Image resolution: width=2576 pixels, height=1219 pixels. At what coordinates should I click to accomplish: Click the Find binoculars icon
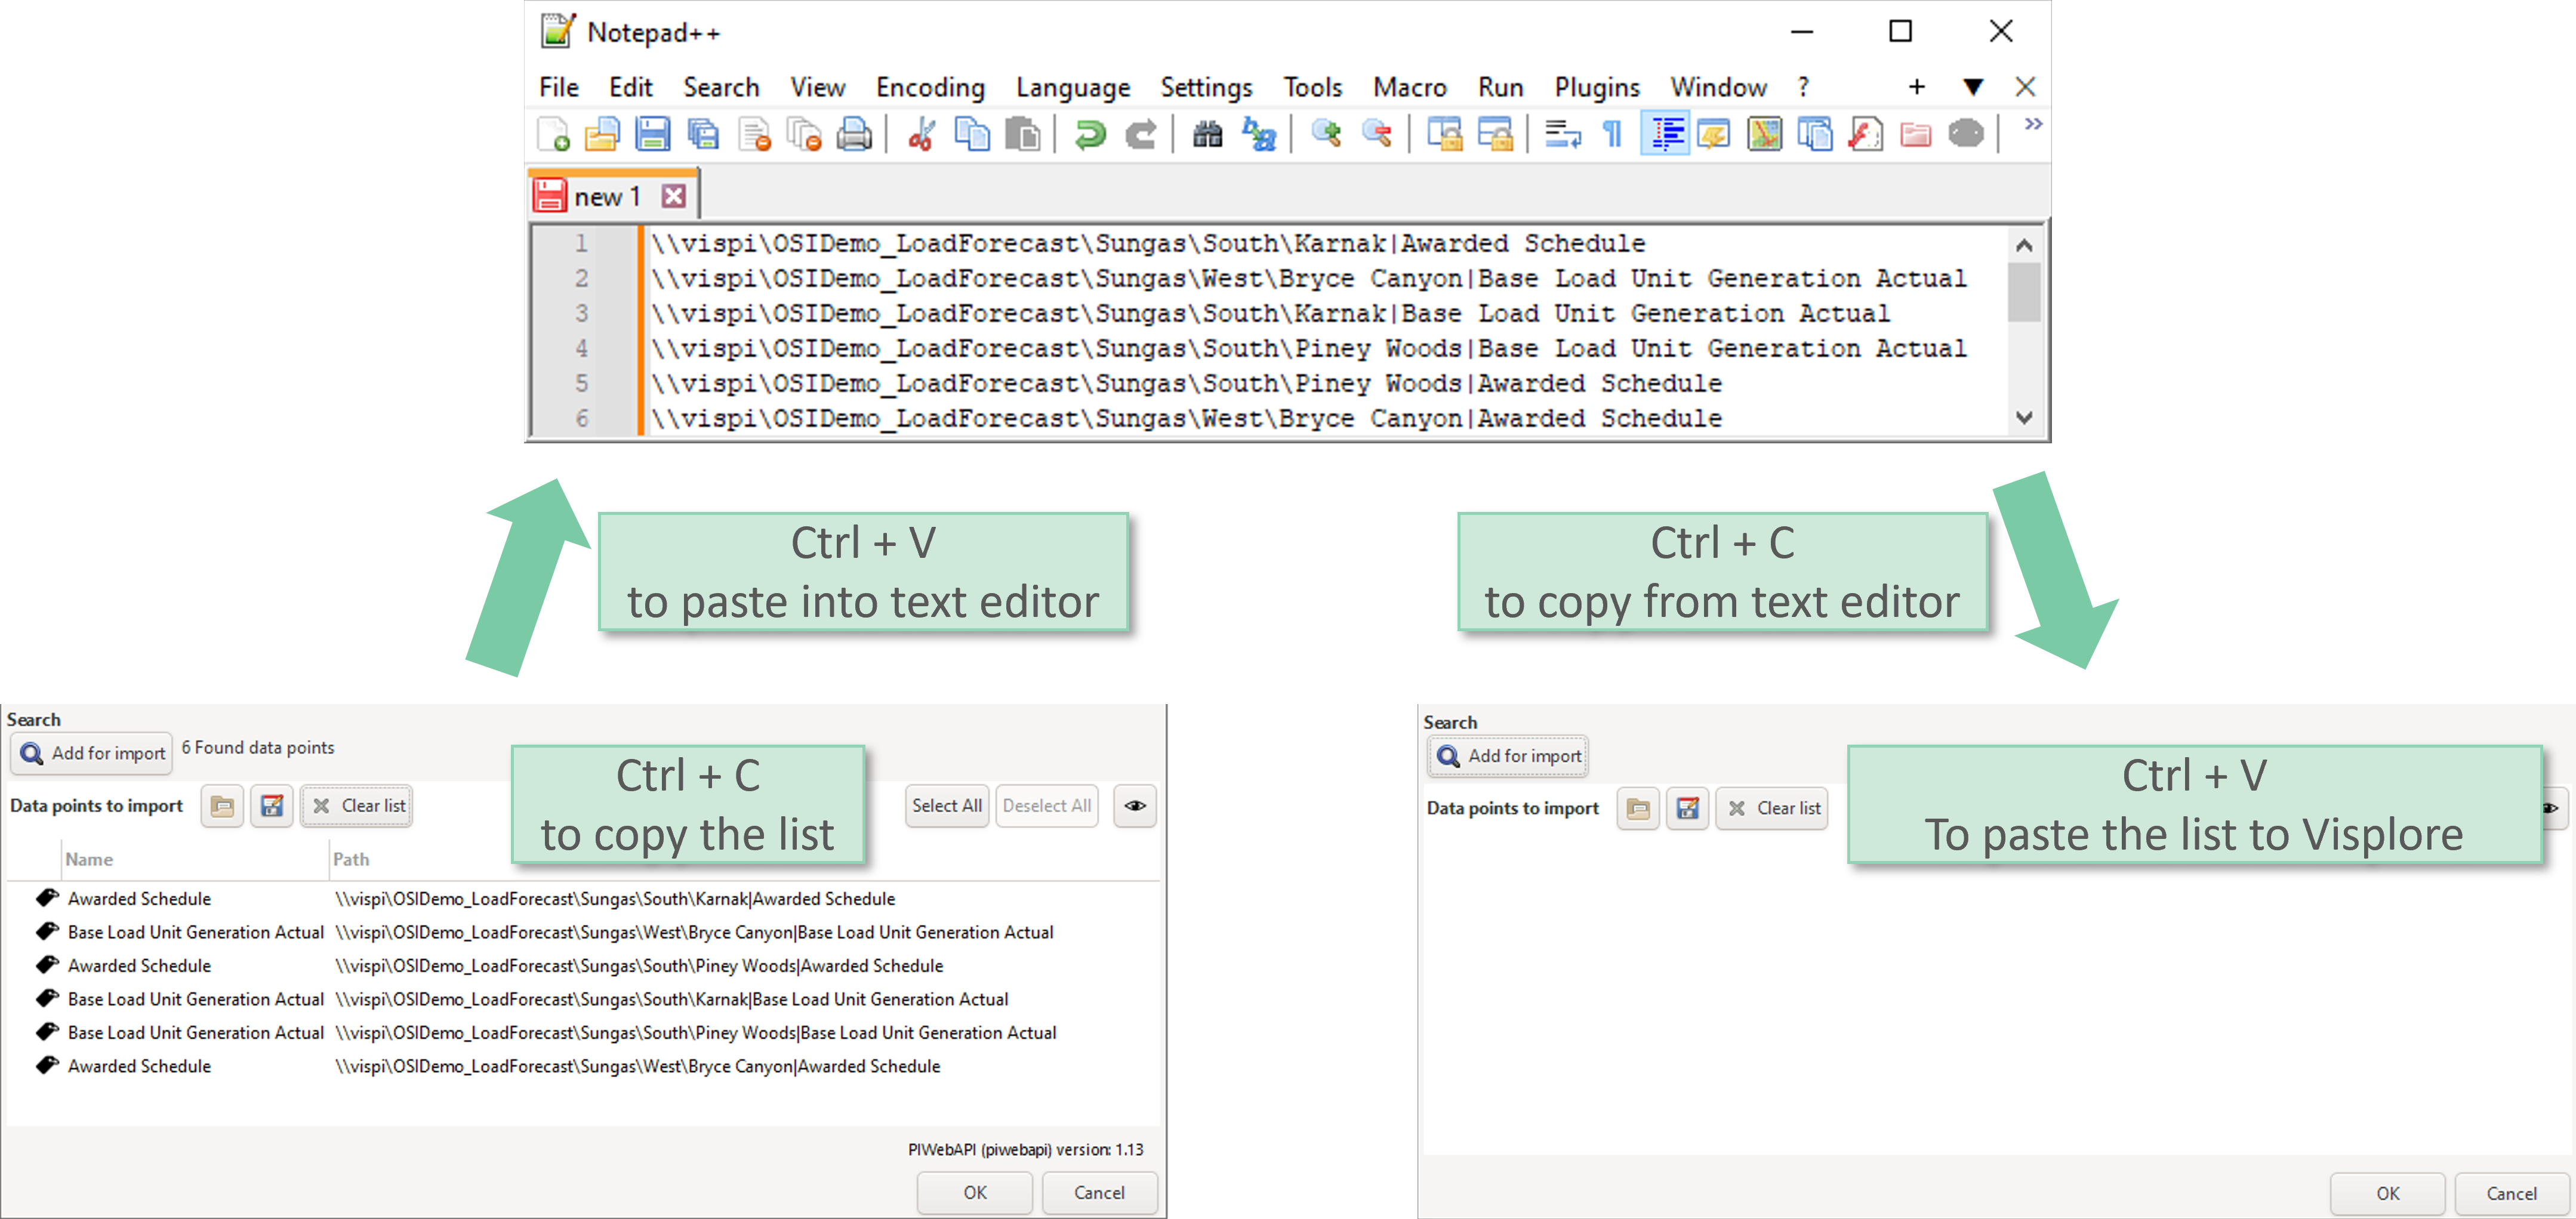[1207, 134]
